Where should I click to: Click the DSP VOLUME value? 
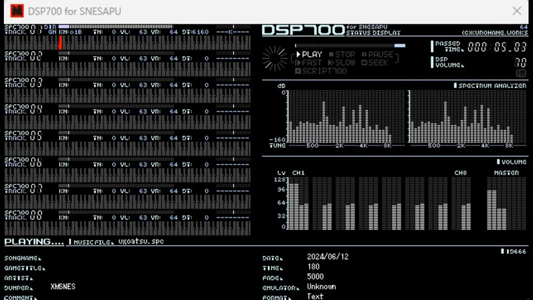click(x=520, y=63)
